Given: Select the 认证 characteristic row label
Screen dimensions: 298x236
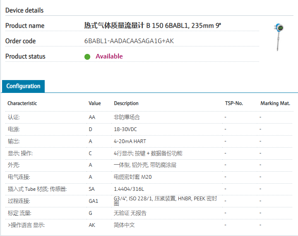Looking at the screenshot, I should [x=13, y=117].
